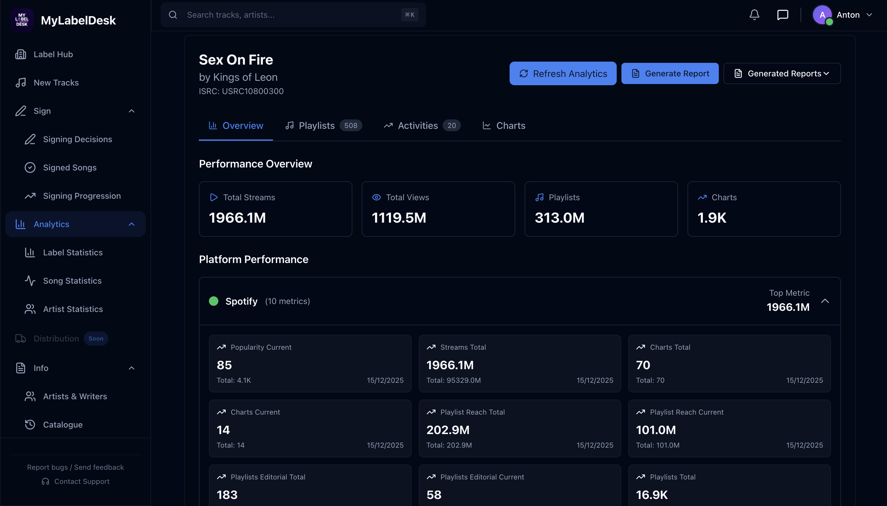Click the Refresh Analytics button
This screenshot has width=887, height=506.
pos(563,73)
